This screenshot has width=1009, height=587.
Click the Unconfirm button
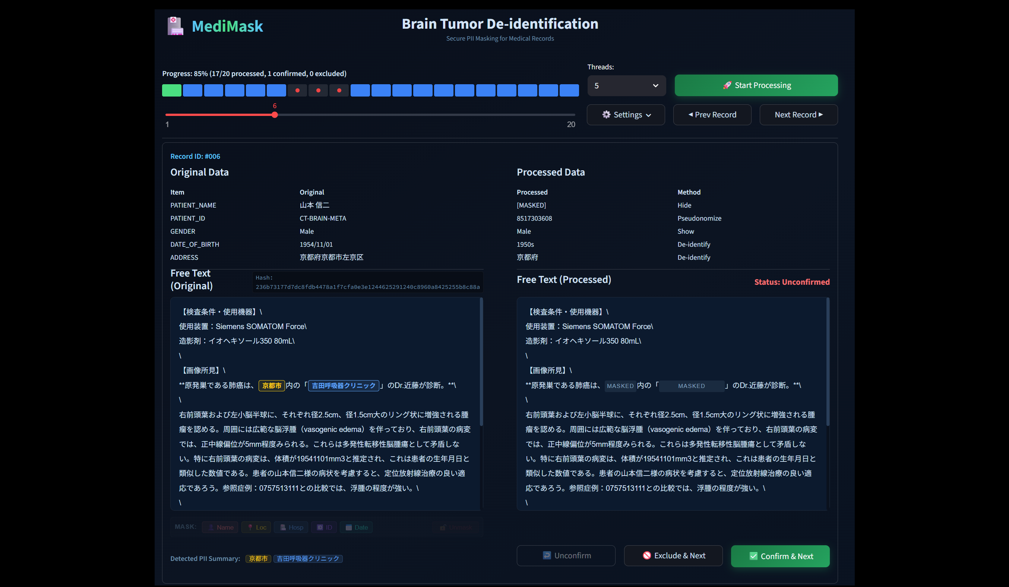click(x=566, y=556)
